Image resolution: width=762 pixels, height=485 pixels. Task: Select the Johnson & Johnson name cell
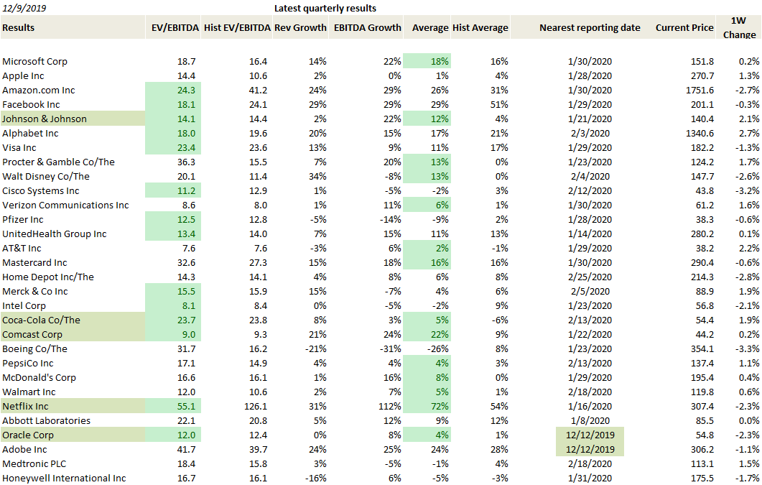pyautogui.click(x=45, y=119)
